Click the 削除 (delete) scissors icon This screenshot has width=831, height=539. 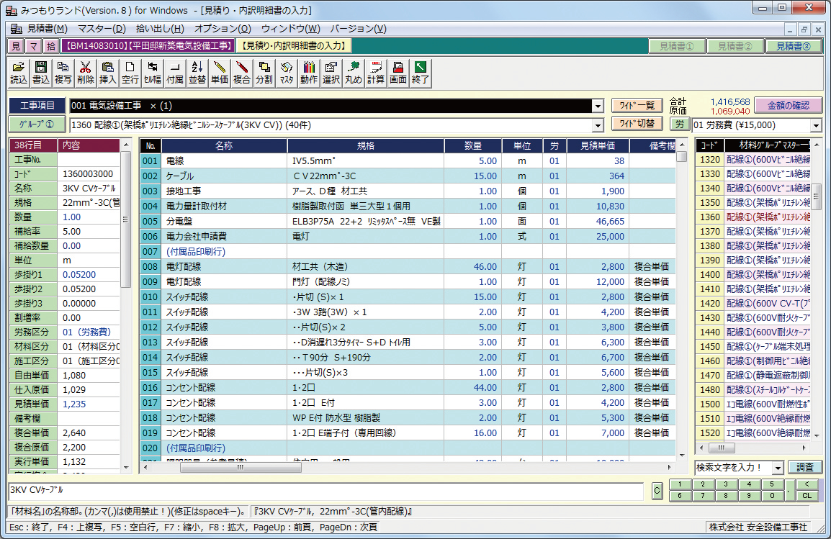pyautogui.click(x=85, y=73)
